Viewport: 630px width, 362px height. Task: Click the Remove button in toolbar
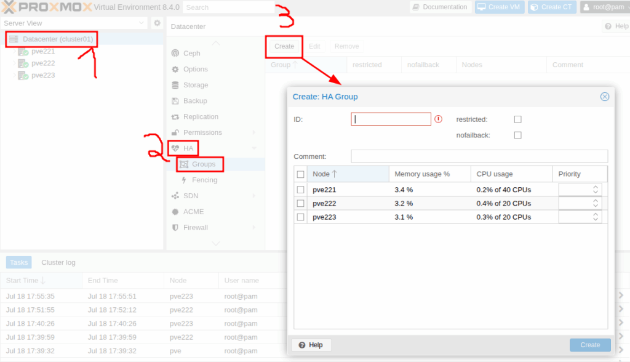[346, 46]
